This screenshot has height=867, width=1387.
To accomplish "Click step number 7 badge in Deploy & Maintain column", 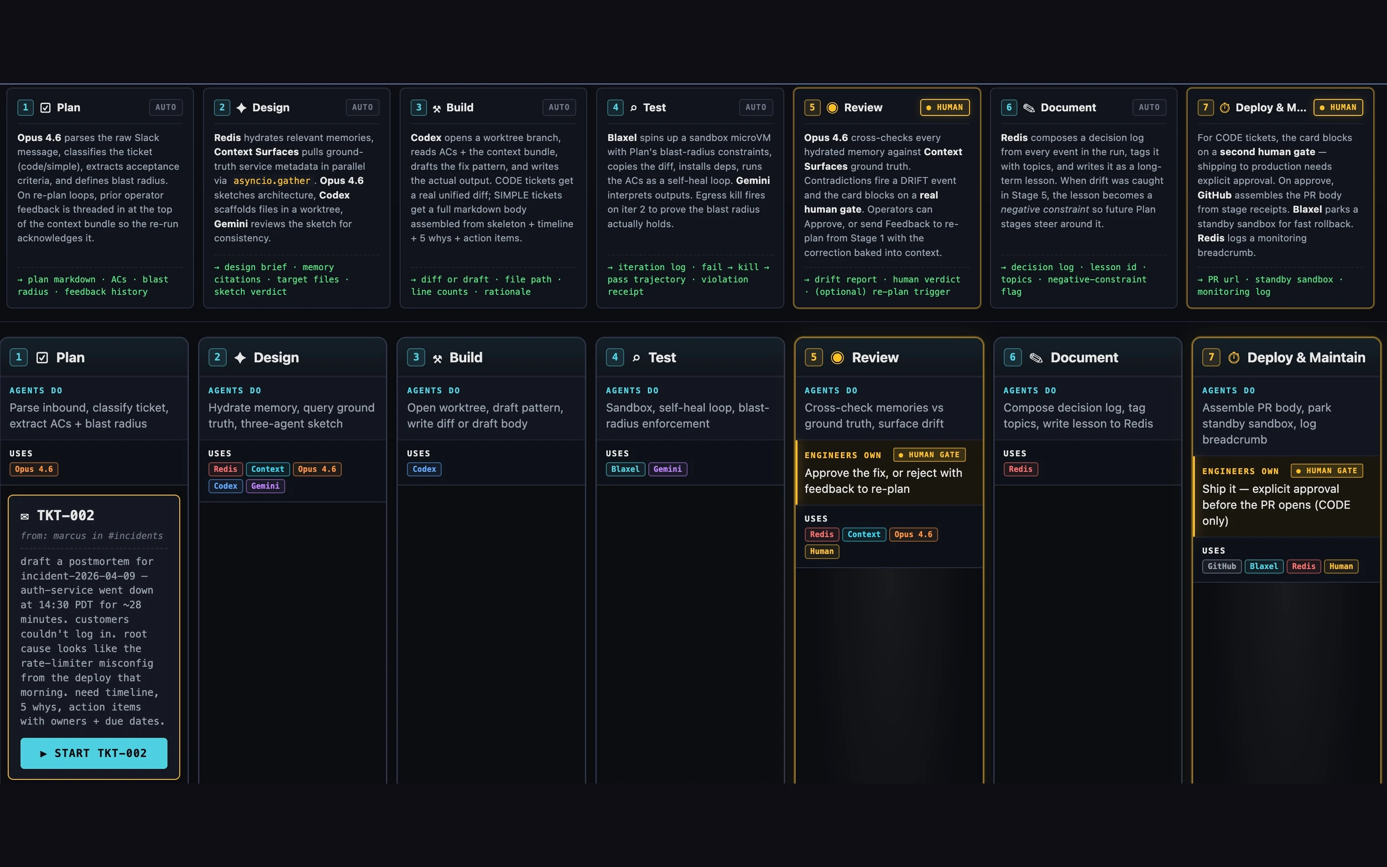I will [x=1211, y=357].
